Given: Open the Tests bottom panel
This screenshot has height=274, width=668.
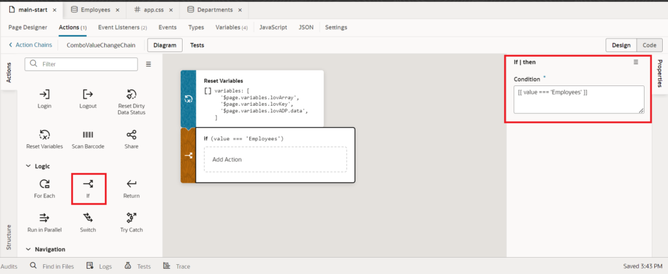Looking at the screenshot, I should click(137, 266).
